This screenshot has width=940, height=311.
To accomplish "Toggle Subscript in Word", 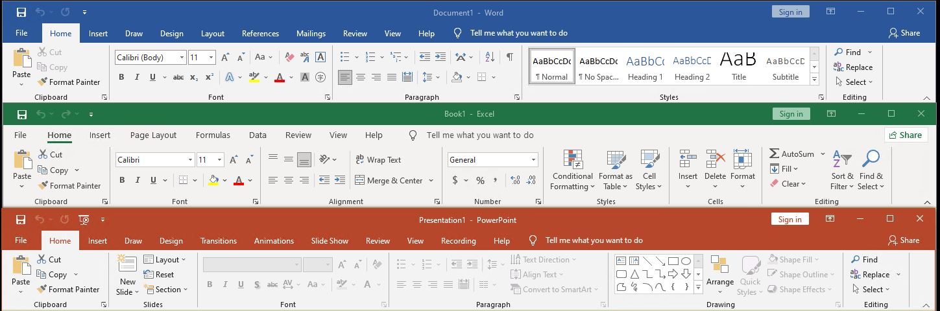I will coord(193,77).
